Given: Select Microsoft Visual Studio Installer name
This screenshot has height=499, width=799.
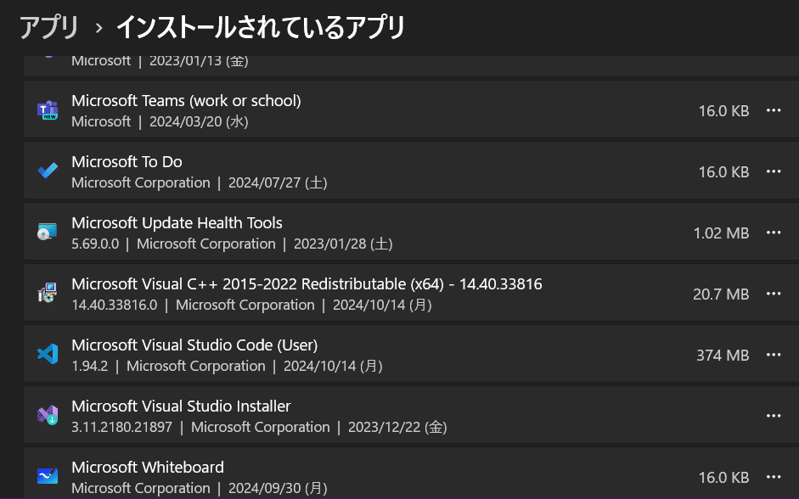Looking at the screenshot, I should [x=181, y=406].
